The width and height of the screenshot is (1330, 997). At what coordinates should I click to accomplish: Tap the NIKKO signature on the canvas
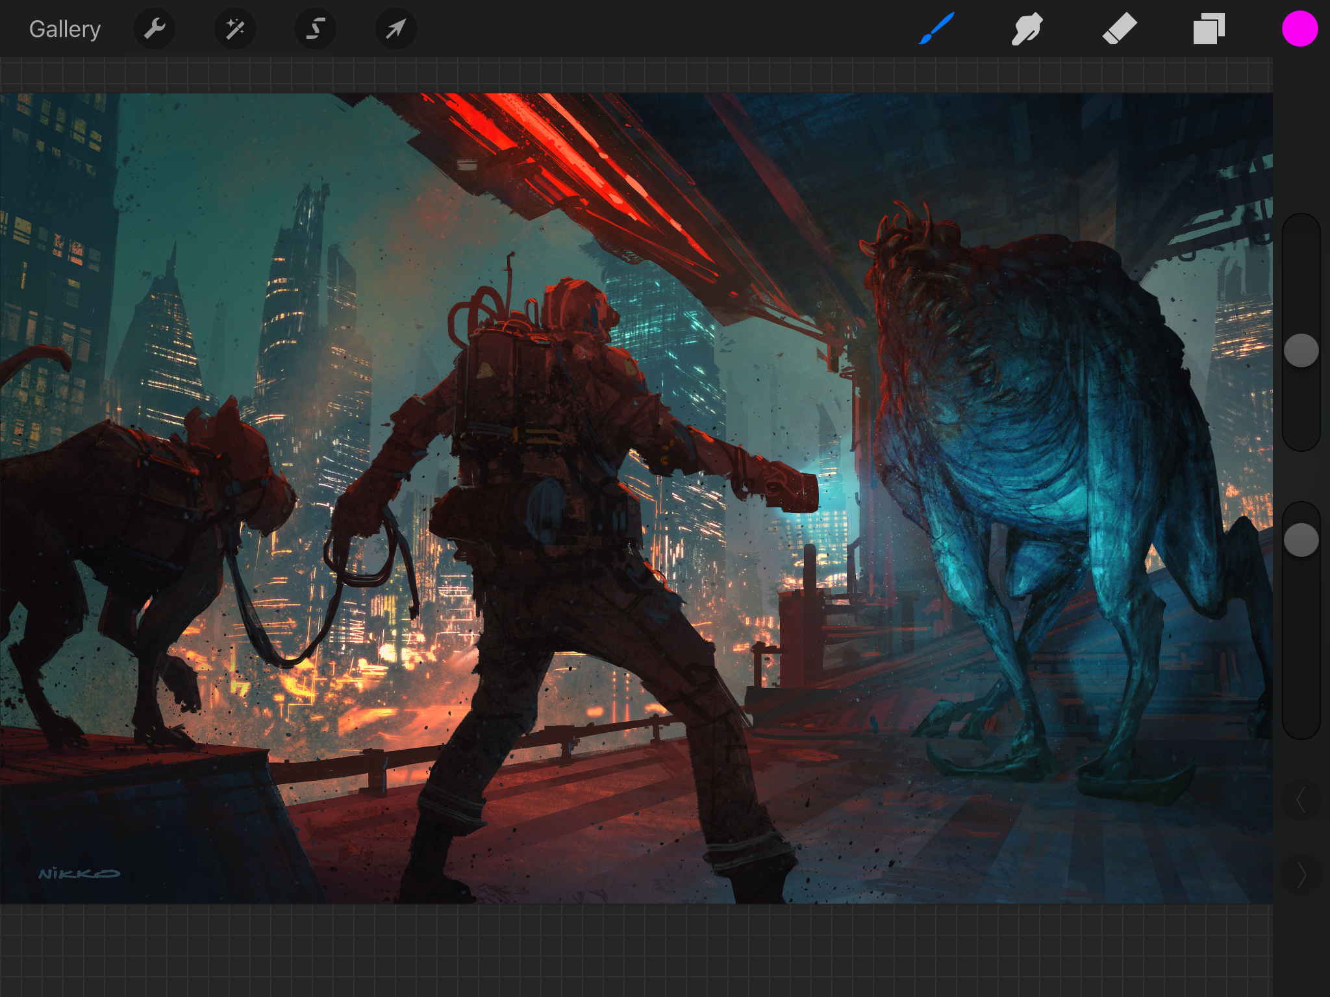(x=79, y=874)
